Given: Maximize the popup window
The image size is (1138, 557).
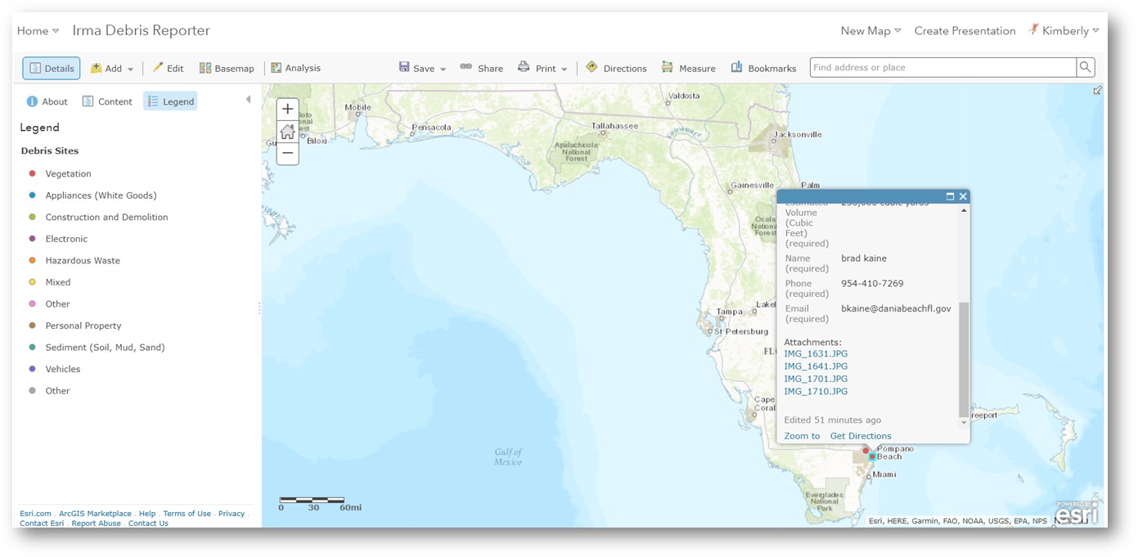Looking at the screenshot, I should [x=950, y=196].
